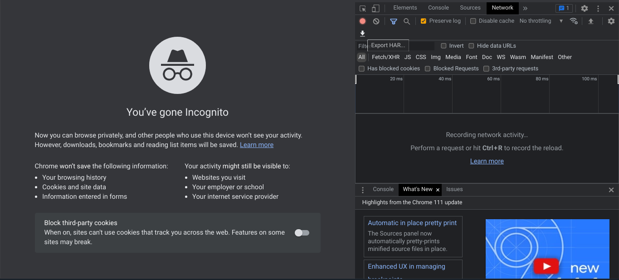Filter requests by WS type
This screenshot has width=619, height=280.
click(501, 57)
